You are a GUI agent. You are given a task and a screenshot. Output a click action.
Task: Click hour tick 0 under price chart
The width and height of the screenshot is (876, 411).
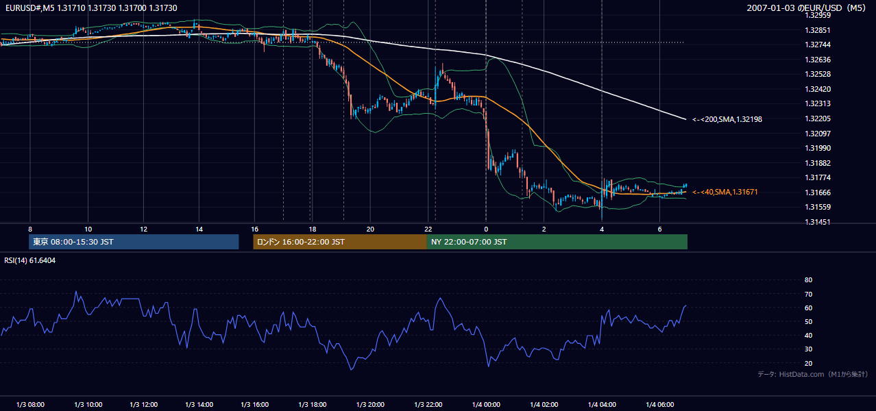[x=486, y=229]
